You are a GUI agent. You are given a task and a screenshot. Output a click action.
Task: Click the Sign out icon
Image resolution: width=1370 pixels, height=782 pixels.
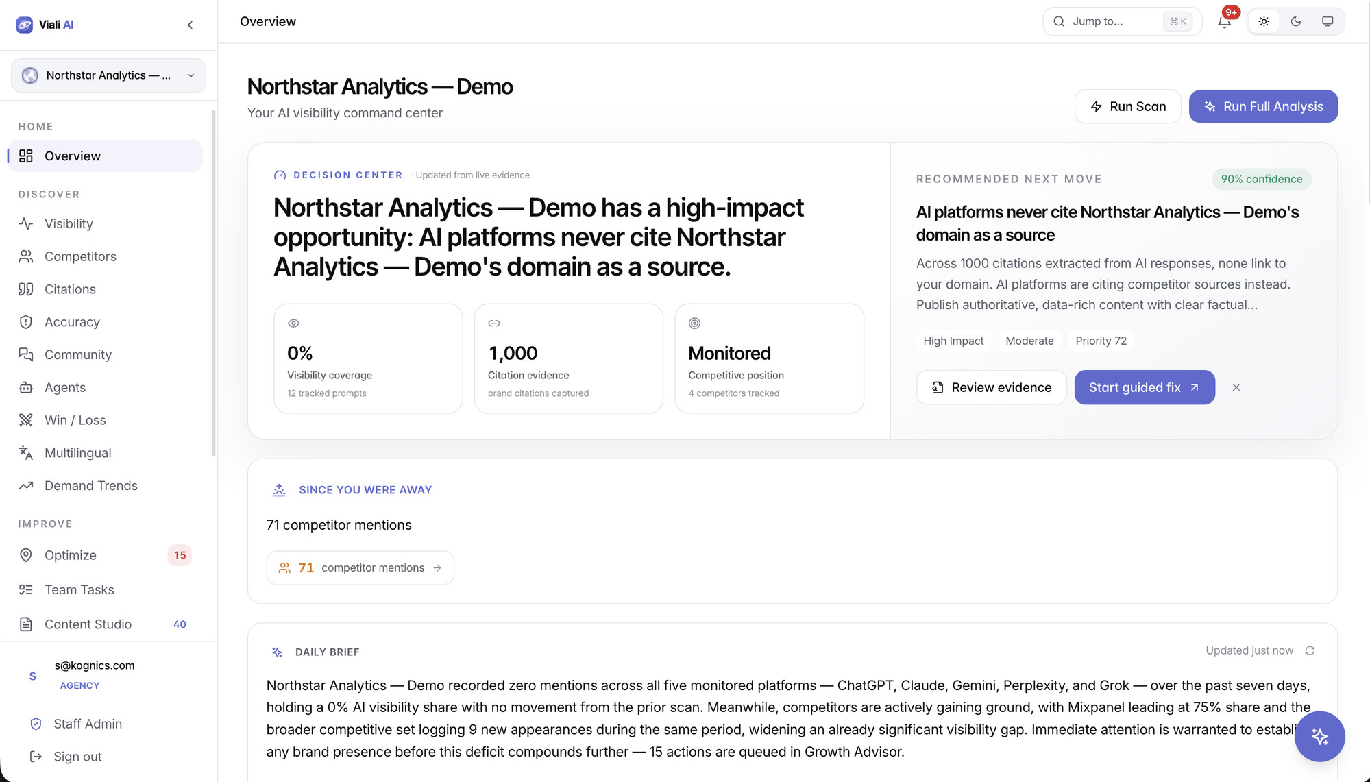point(36,757)
